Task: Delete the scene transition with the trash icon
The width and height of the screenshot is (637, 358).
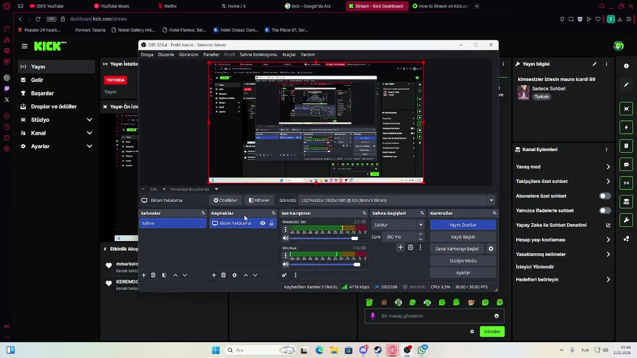Action: pos(411,247)
